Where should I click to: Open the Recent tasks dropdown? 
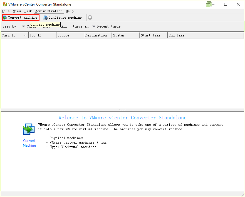pyautogui.click(x=107, y=26)
